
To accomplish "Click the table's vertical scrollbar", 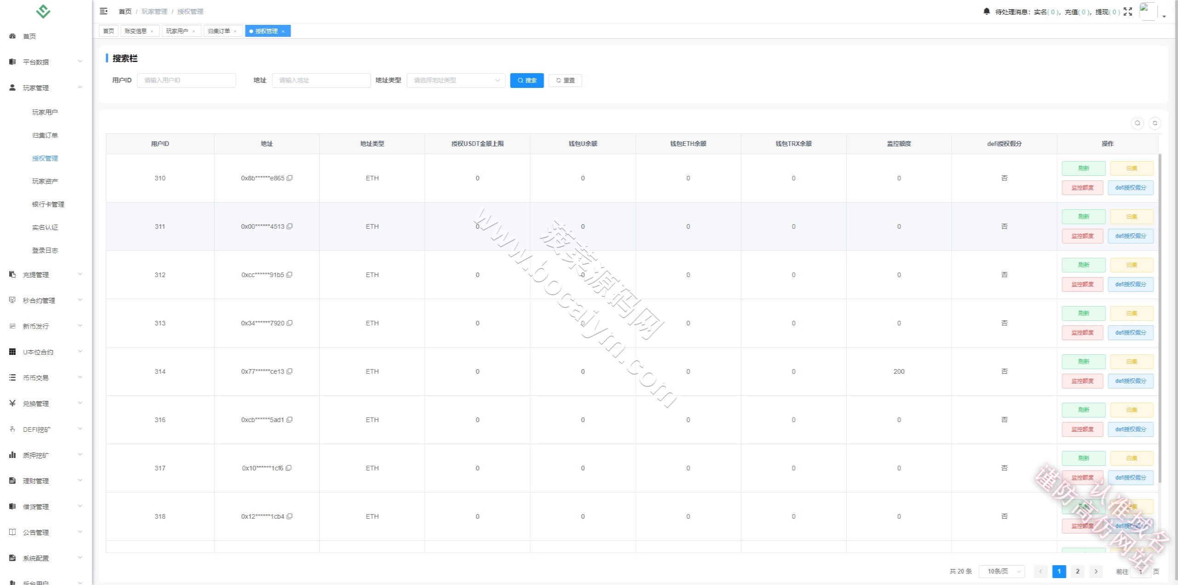I will tap(1160, 318).
